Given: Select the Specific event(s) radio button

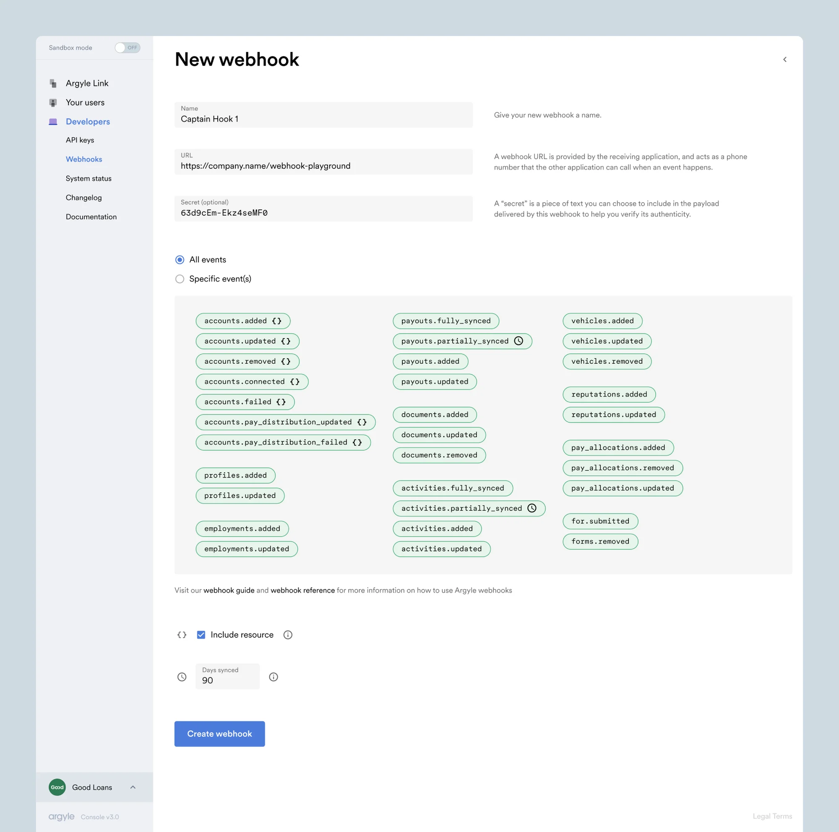Looking at the screenshot, I should coord(180,278).
